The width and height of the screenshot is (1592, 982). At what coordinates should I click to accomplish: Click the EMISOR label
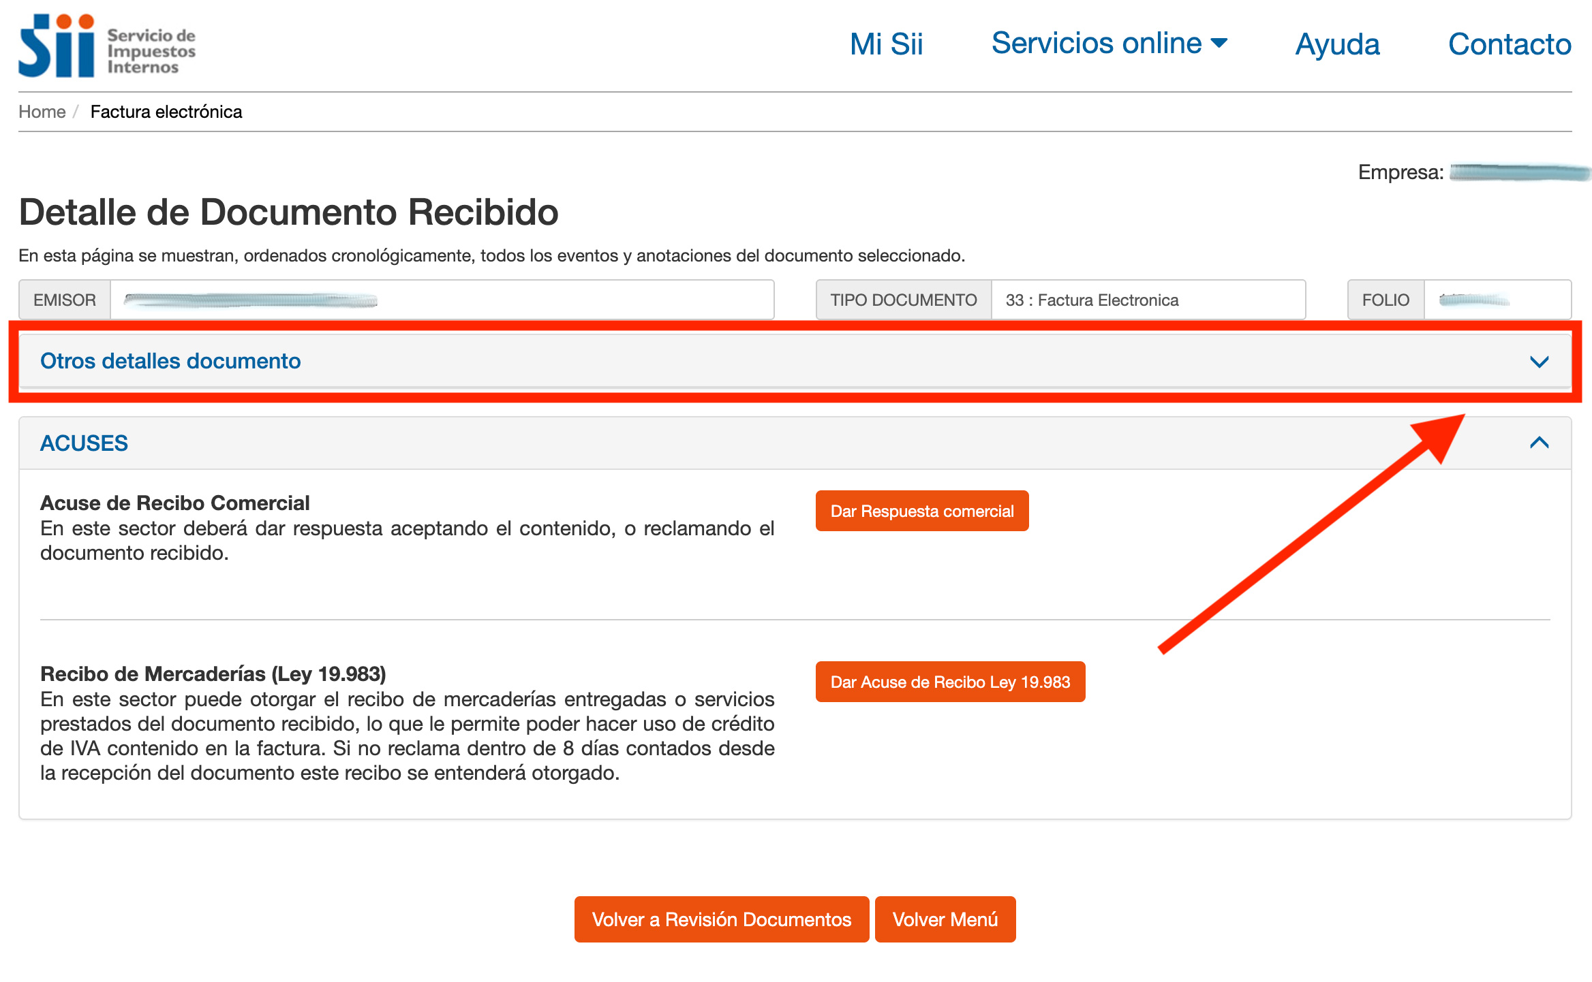(65, 300)
